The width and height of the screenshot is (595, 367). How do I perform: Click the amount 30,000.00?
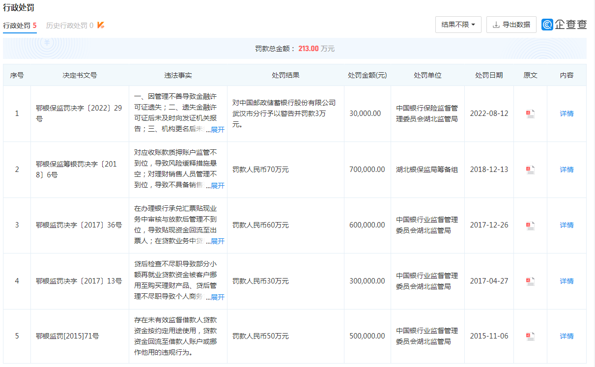coord(365,114)
